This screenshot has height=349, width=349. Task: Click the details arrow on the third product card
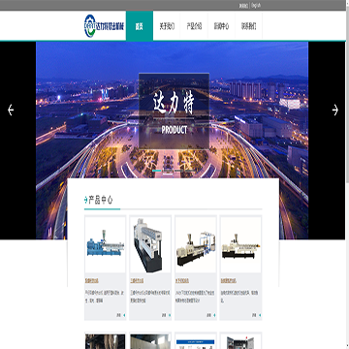[215, 315]
